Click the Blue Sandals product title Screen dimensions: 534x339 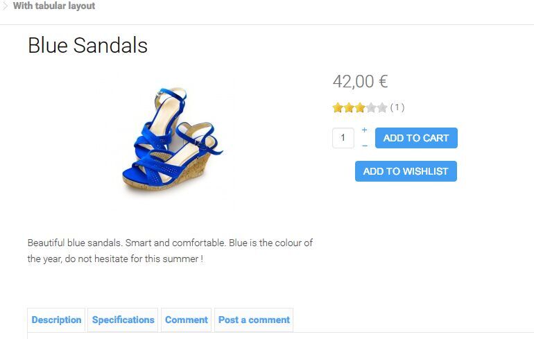(x=88, y=45)
